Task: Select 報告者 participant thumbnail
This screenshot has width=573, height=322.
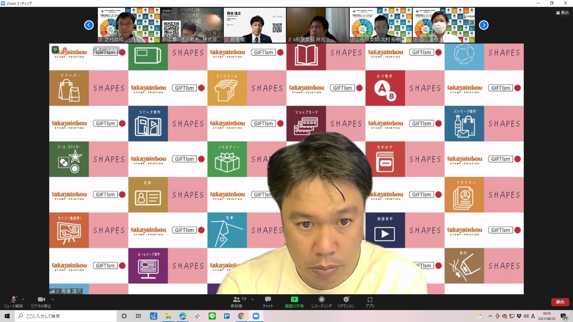Action: pos(255,25)
